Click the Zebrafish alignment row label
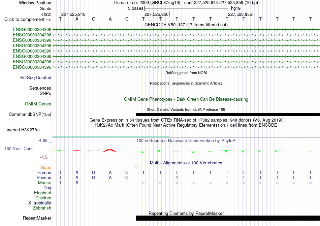320x226 pixels. (x=42, y=208)
